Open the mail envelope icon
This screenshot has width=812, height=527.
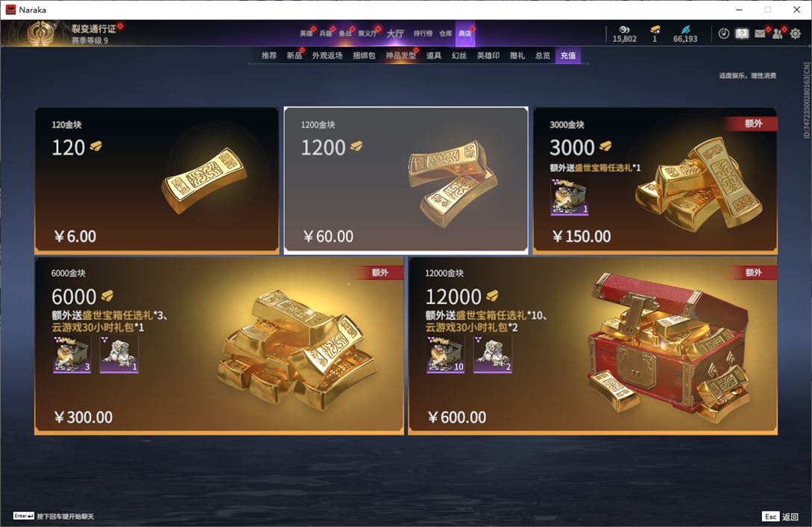(x=760, y=34)
